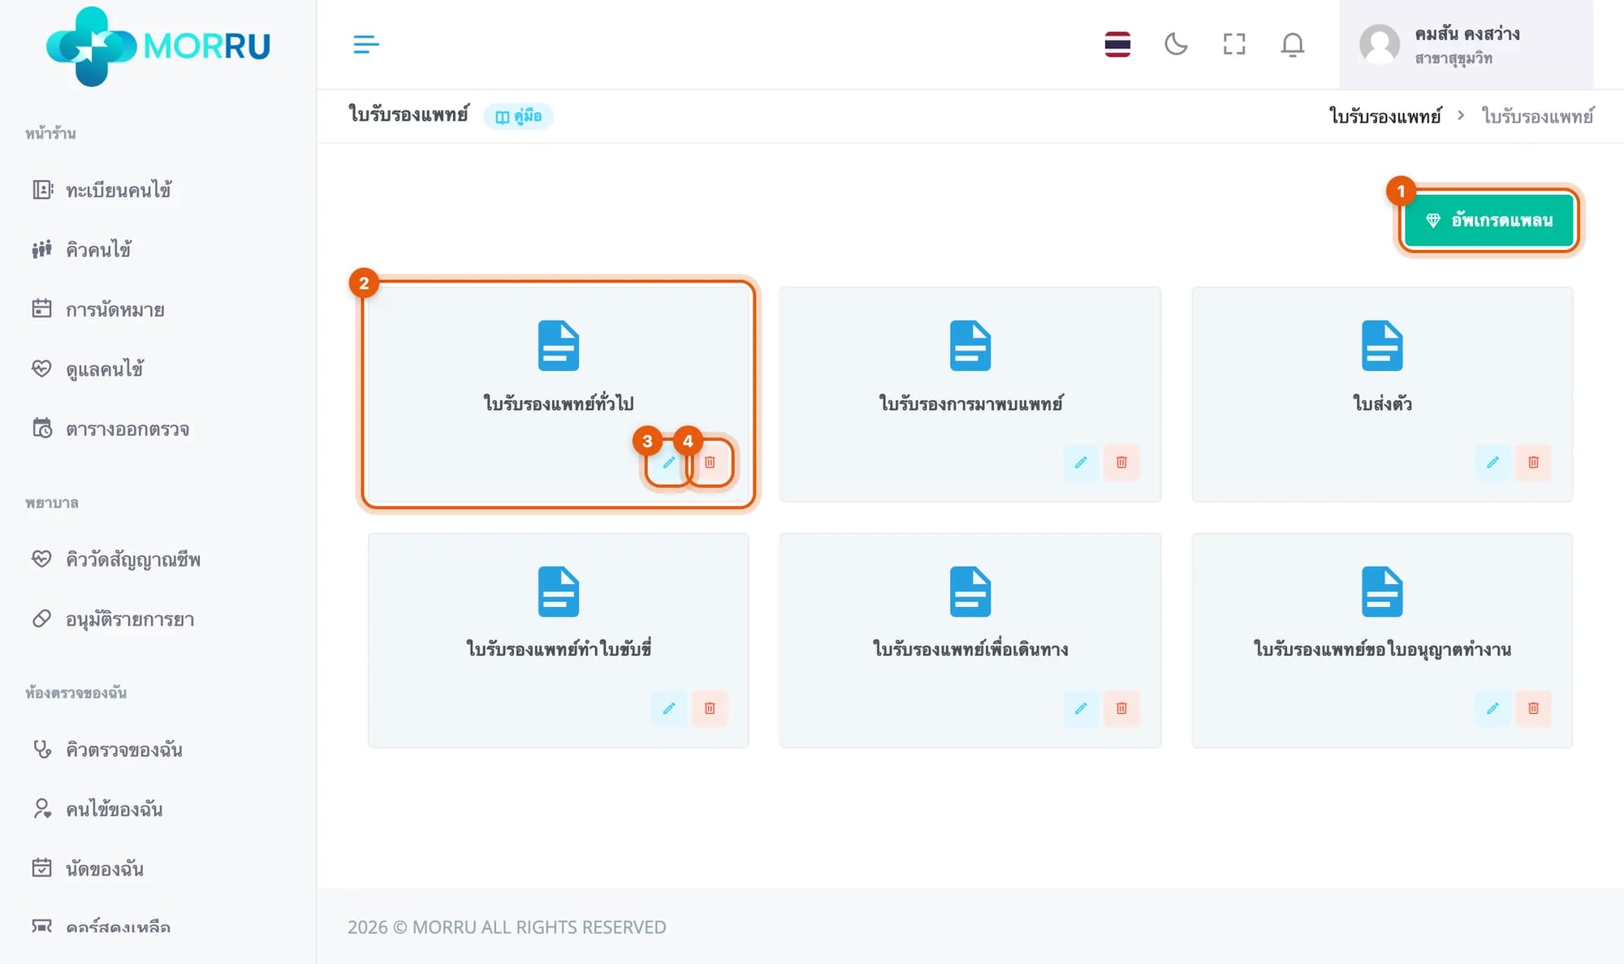Click the อัพเกรดแพลน upgrade button
The height and width of the screenshot is (964, 1624).
point(1489,220)
